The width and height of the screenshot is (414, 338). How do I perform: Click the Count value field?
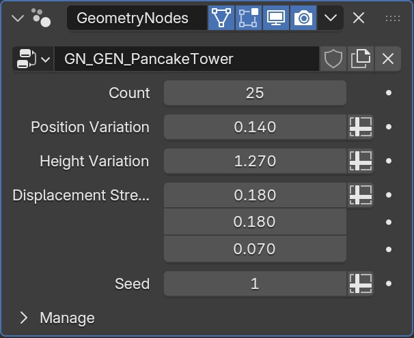point(255,93)
